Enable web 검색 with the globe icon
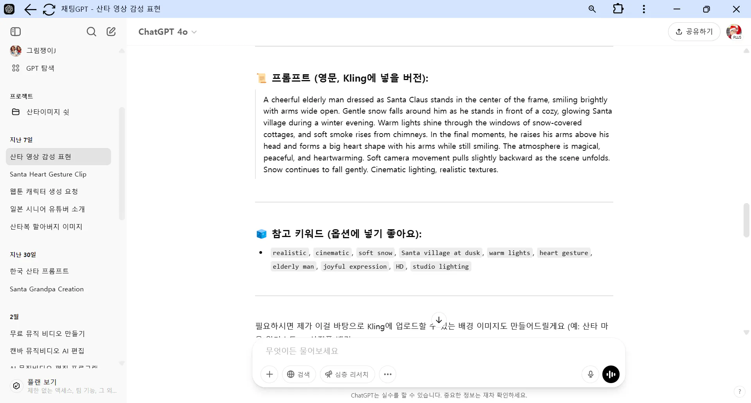This screenshot has width=751, height=403. click(x=298, y=374)
